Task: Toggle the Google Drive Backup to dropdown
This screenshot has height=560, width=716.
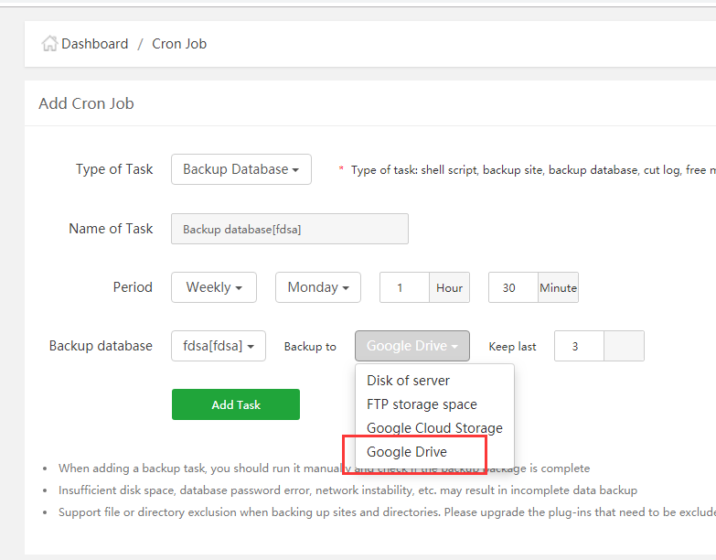Action: click(x=411, y=346)
